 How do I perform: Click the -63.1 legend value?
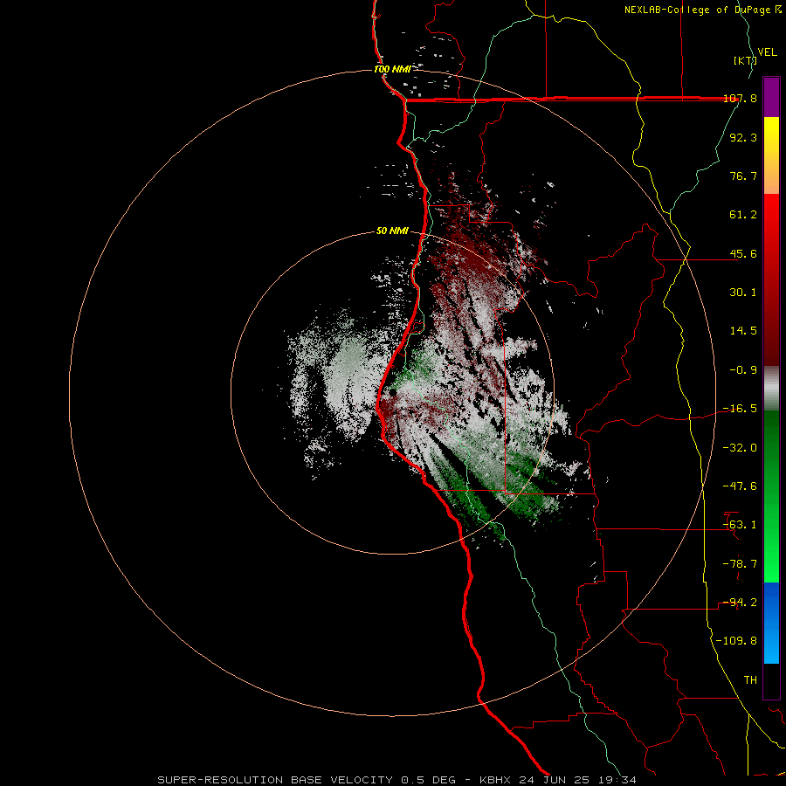(x=740, y=525)
